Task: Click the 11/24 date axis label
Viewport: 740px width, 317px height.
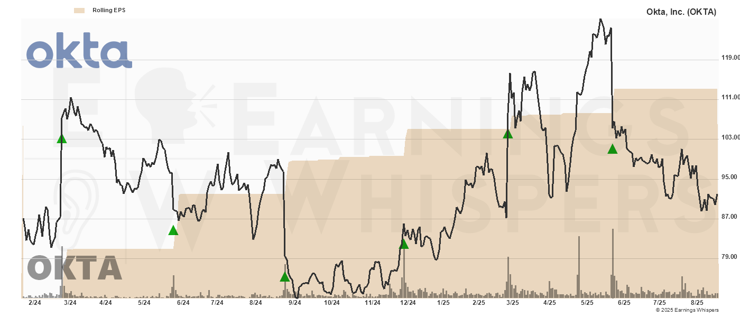Action: (x=372, y=303)
